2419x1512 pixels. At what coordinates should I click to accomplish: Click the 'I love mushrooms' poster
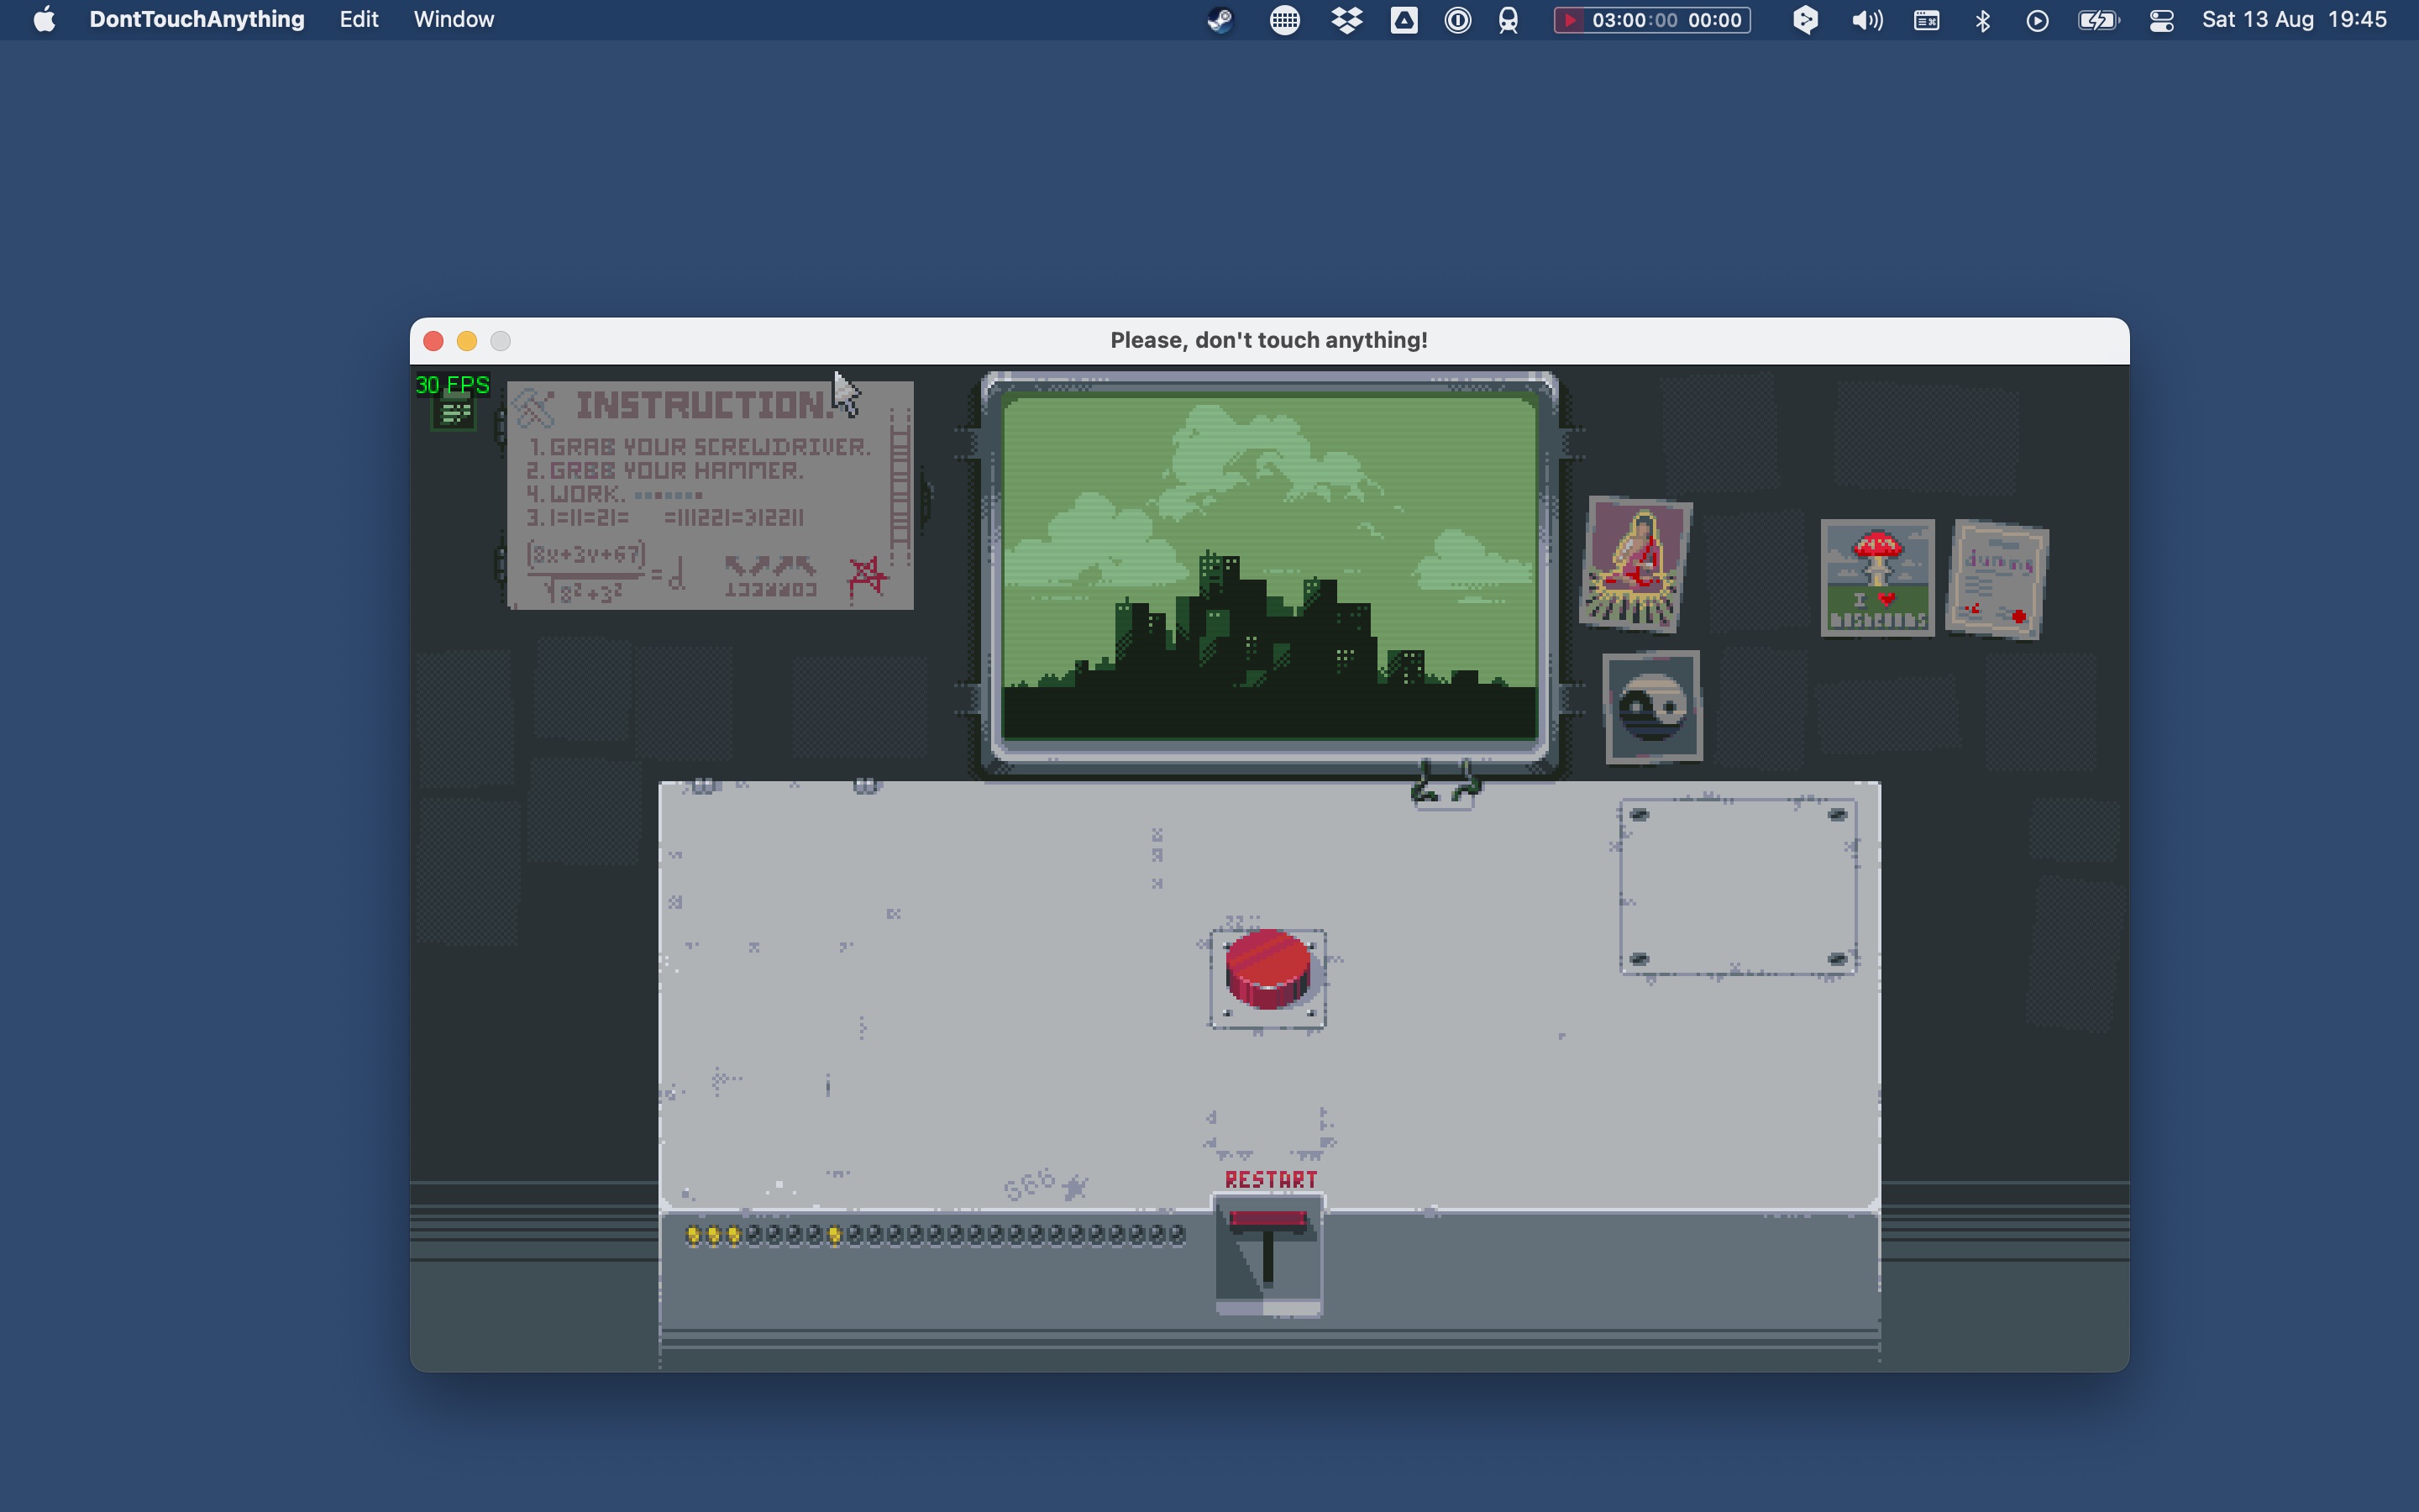1876,578
